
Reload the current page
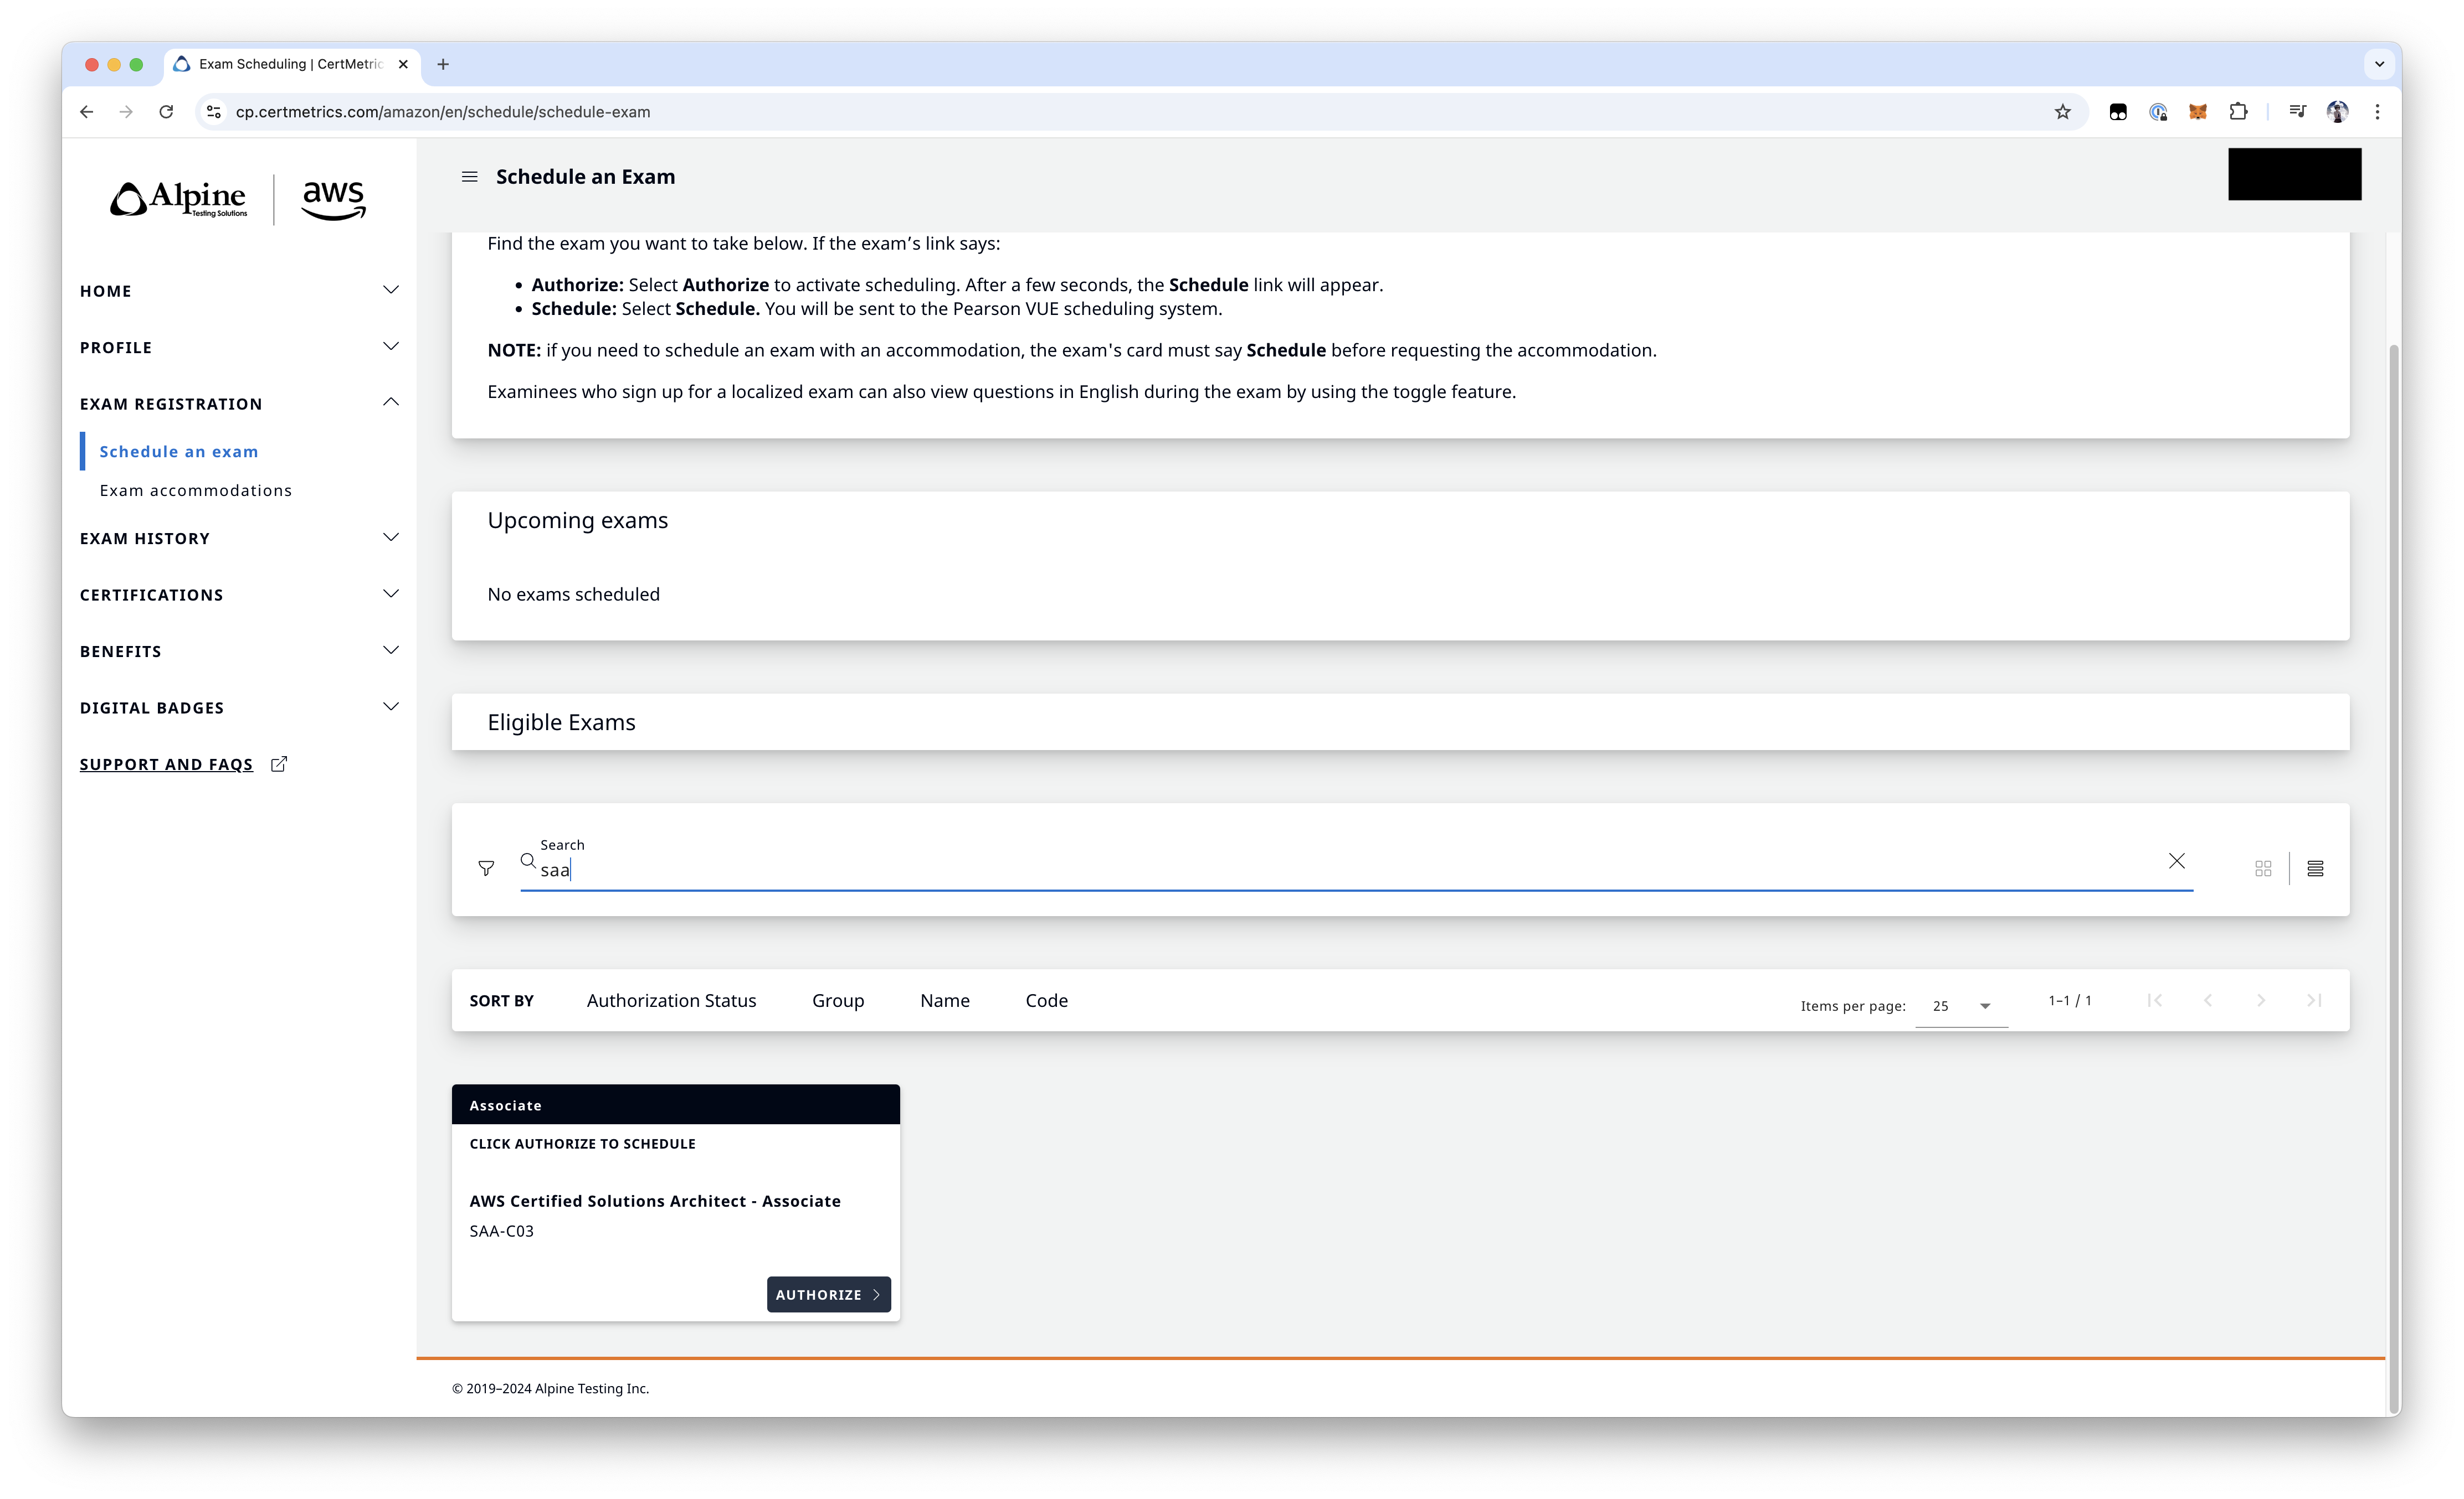click(166, 112)
